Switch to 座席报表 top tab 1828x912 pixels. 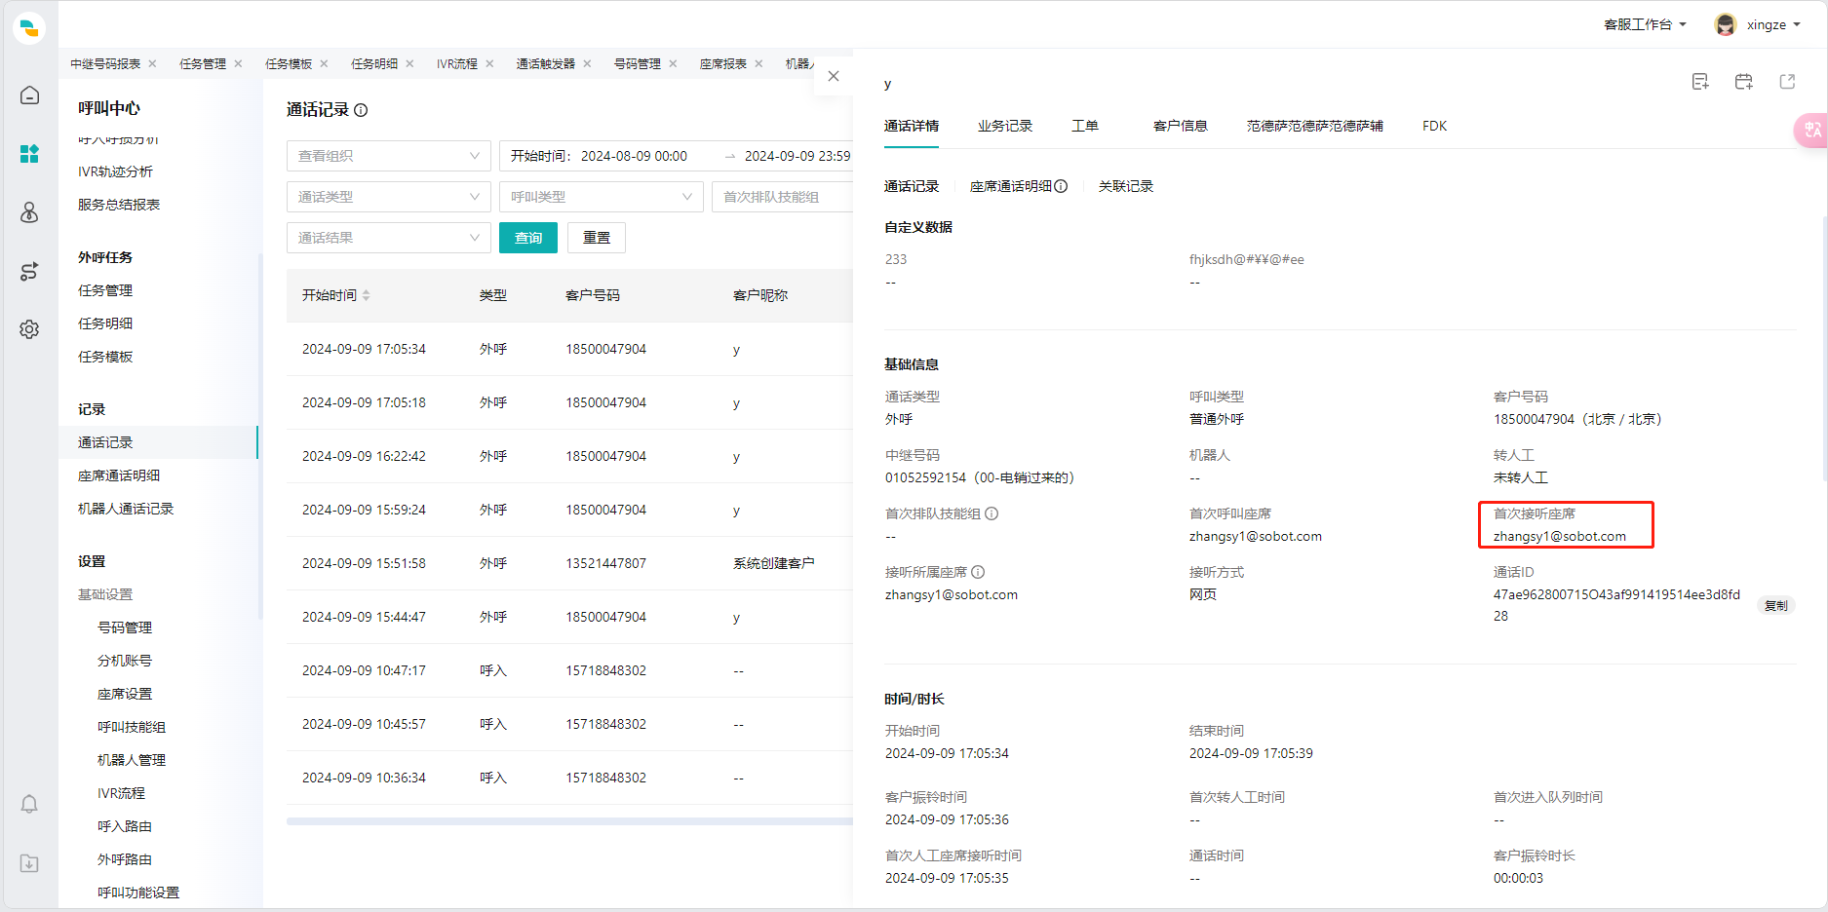(722, 63)
